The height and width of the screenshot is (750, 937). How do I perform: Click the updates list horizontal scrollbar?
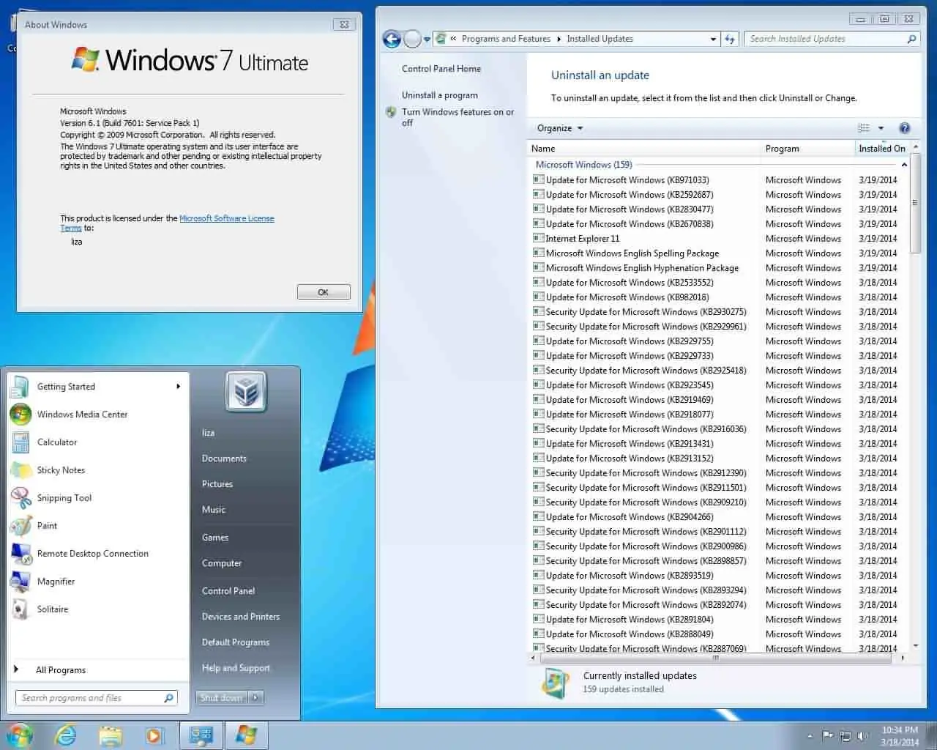click(x=715, y=658)
